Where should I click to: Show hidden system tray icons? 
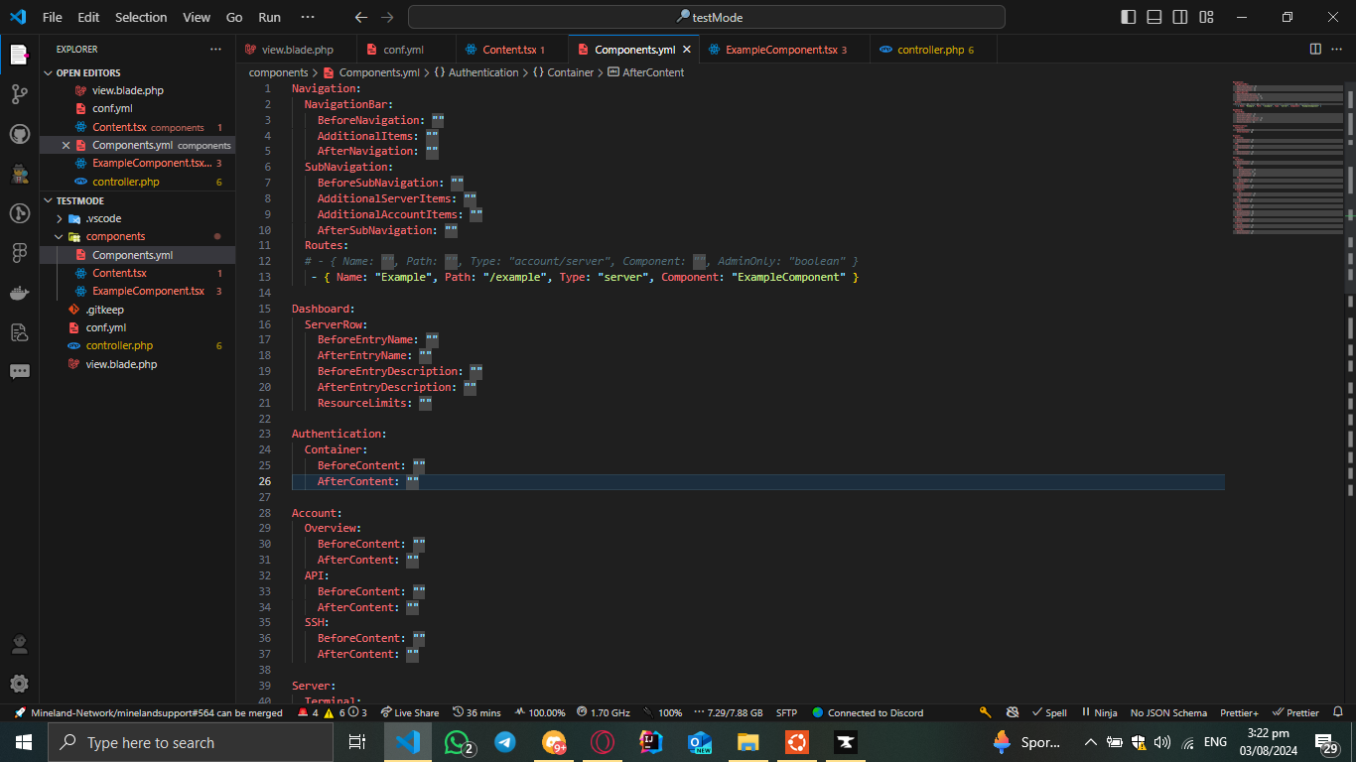(x=1090, y=742)
